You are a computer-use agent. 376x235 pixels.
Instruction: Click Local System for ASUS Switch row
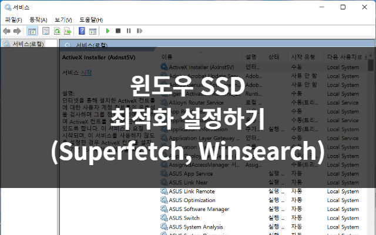click(x=343, y=218)
